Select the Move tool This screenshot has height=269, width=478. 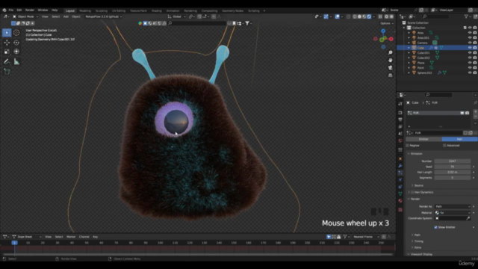click(7, 43)
